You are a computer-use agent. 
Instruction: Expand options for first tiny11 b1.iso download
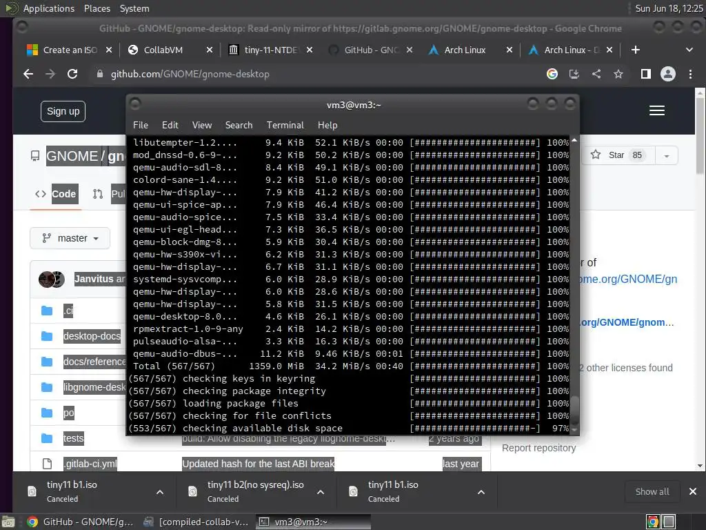click(x=160, y=491)
